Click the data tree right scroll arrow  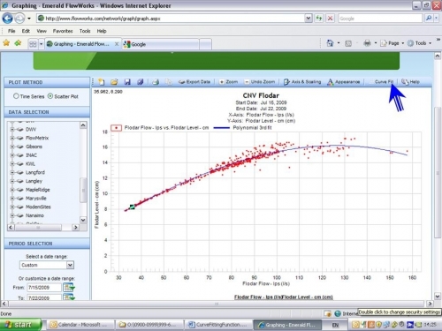[x=76, y=227]
